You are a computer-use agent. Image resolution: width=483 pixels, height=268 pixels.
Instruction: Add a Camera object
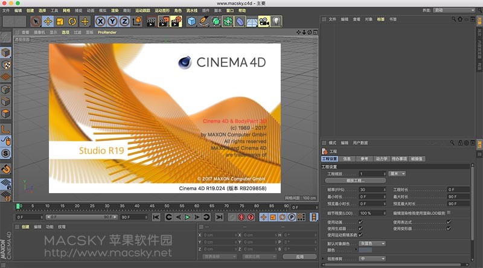264,22
